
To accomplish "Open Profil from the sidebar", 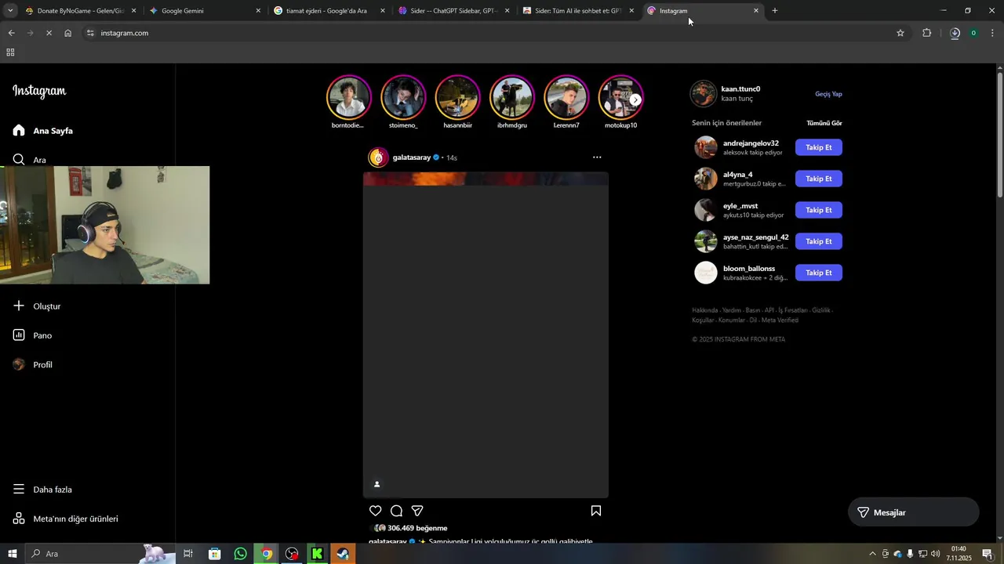I will (33, 364).
